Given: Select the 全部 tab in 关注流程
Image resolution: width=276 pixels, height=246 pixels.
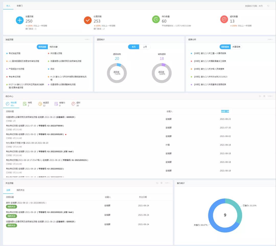Looking at the screenshot, I should point(8,190).
